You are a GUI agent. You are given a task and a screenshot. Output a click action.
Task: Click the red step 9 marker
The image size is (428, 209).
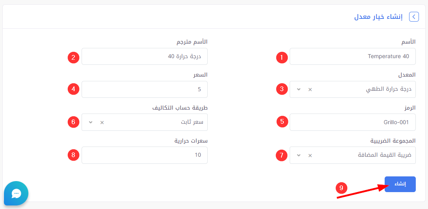click(342, 188)
